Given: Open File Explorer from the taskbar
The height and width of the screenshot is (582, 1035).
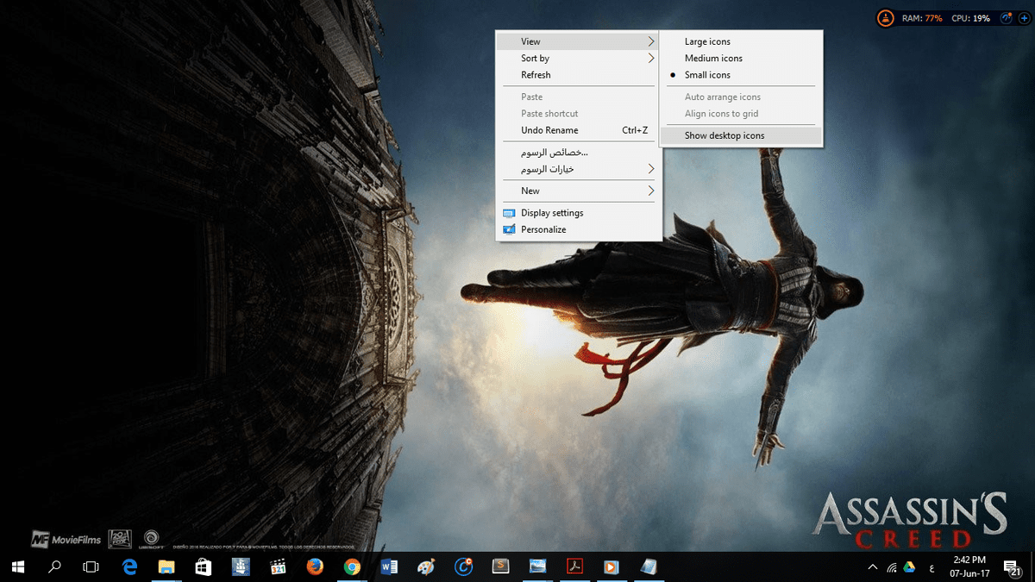Looking at the screenshot, I should (166, 566).
